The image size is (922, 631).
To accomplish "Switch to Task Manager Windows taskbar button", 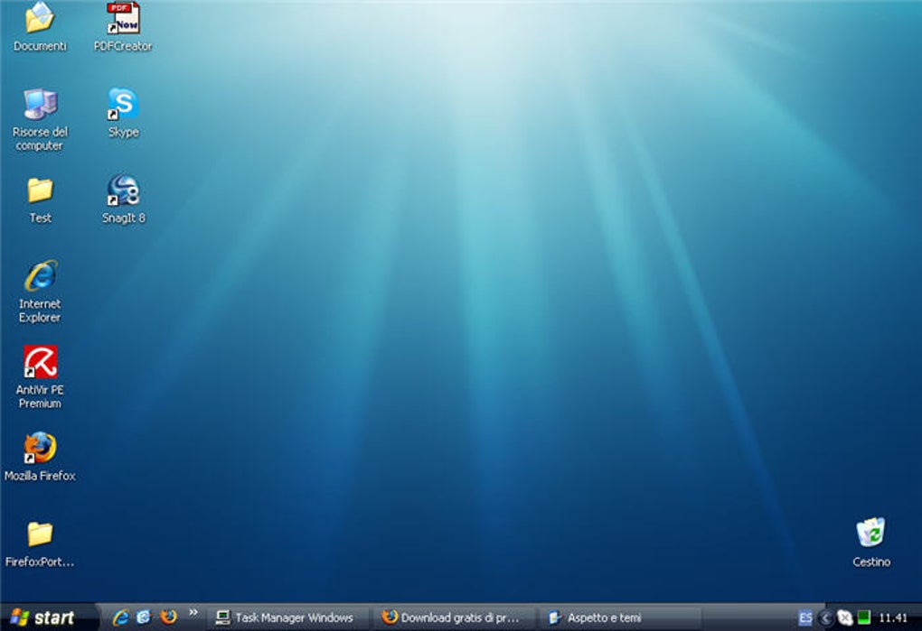I will click(287, 617).
